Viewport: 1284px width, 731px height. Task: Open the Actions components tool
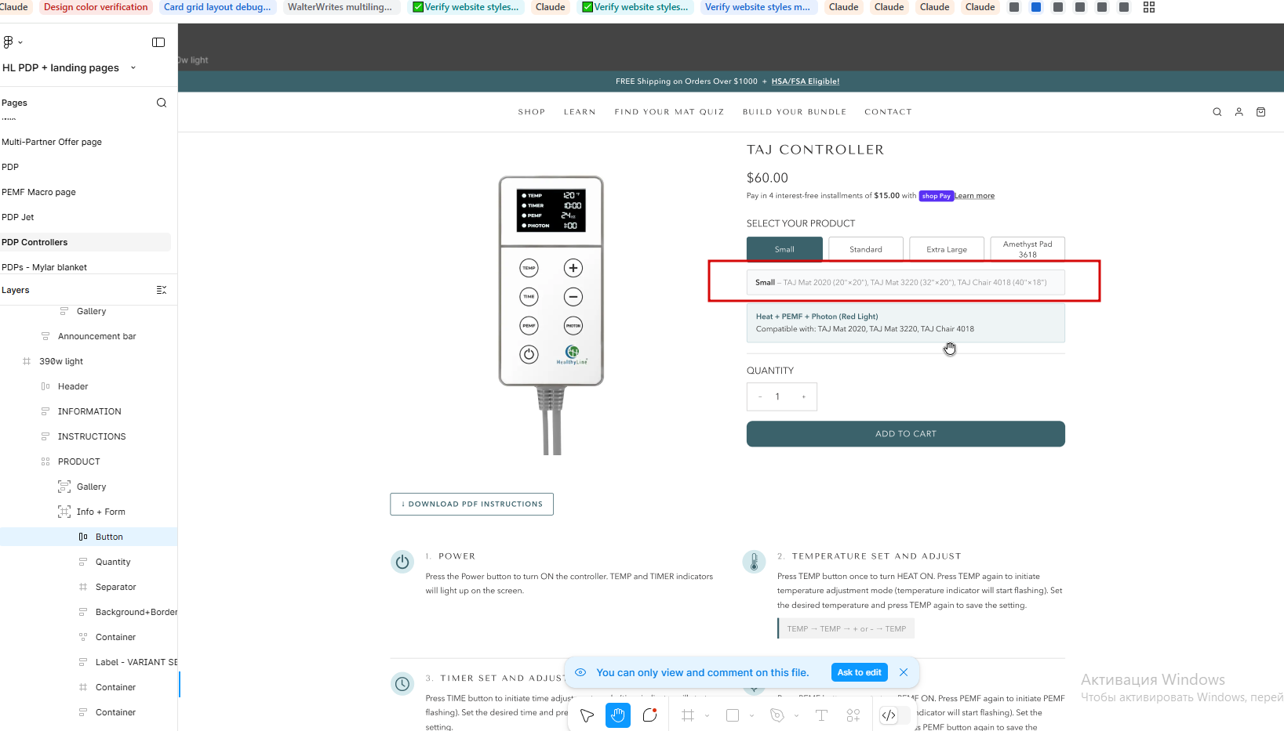pyautogui.click(x=853, y=715)
